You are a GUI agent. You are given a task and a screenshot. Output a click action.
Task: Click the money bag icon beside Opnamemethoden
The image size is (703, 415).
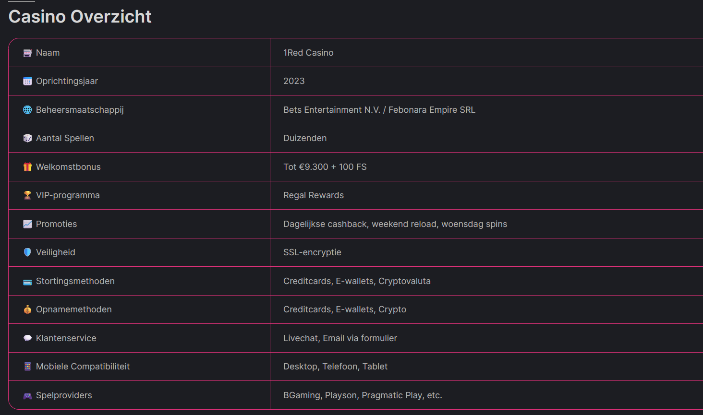[x=27, y=309]
